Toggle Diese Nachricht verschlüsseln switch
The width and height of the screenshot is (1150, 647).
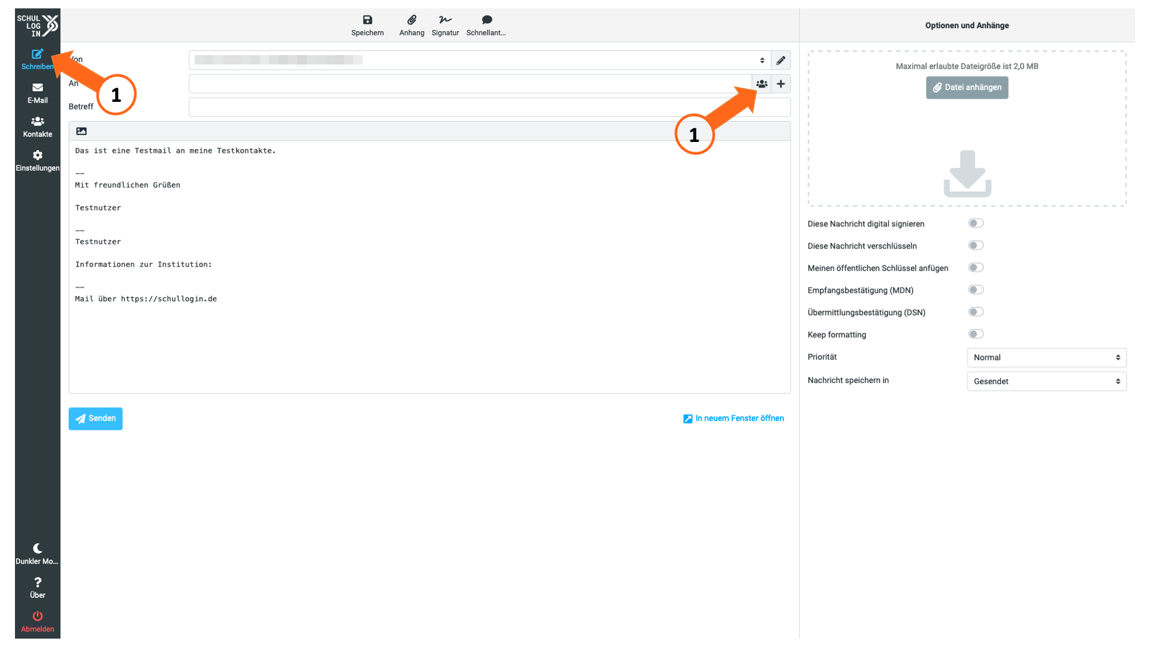click(976, 246)
